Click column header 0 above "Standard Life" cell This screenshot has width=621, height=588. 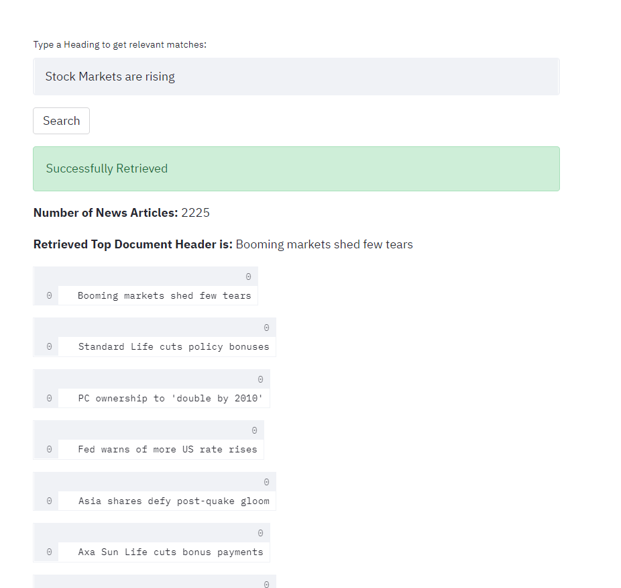266,328
